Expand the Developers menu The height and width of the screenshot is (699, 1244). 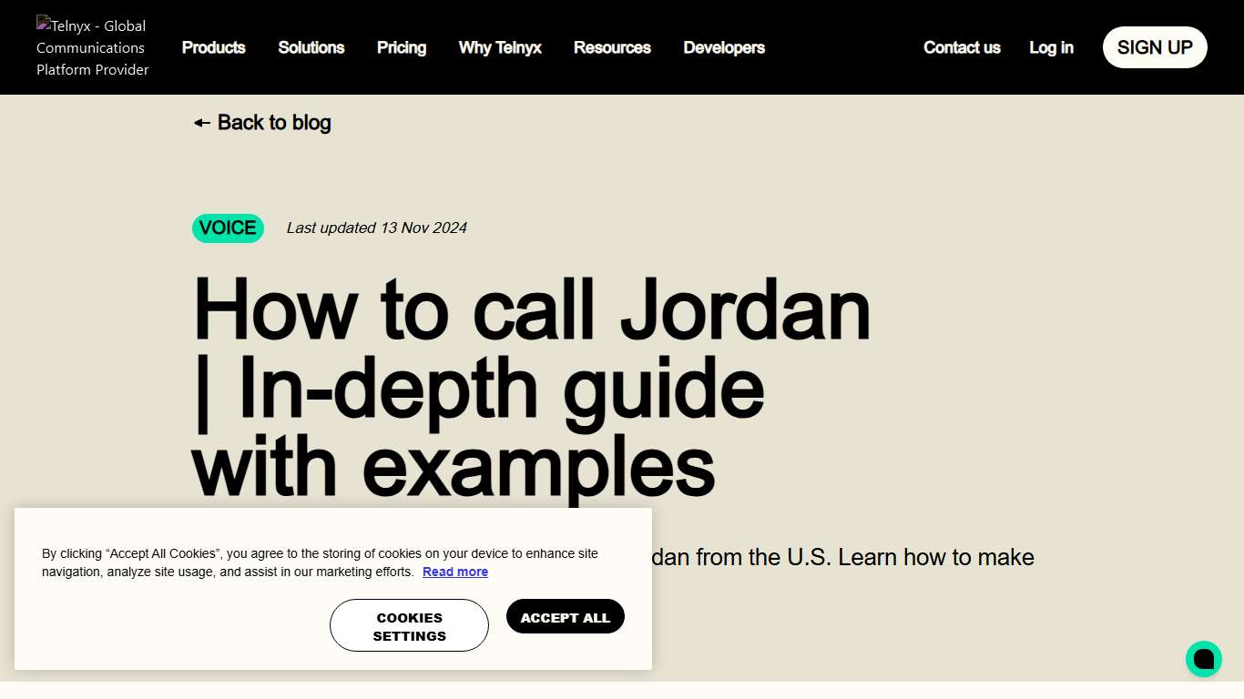point(724,47)
